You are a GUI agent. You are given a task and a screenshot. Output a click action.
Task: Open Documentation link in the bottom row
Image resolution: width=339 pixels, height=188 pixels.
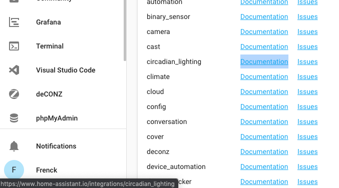[x=264, y=181]
